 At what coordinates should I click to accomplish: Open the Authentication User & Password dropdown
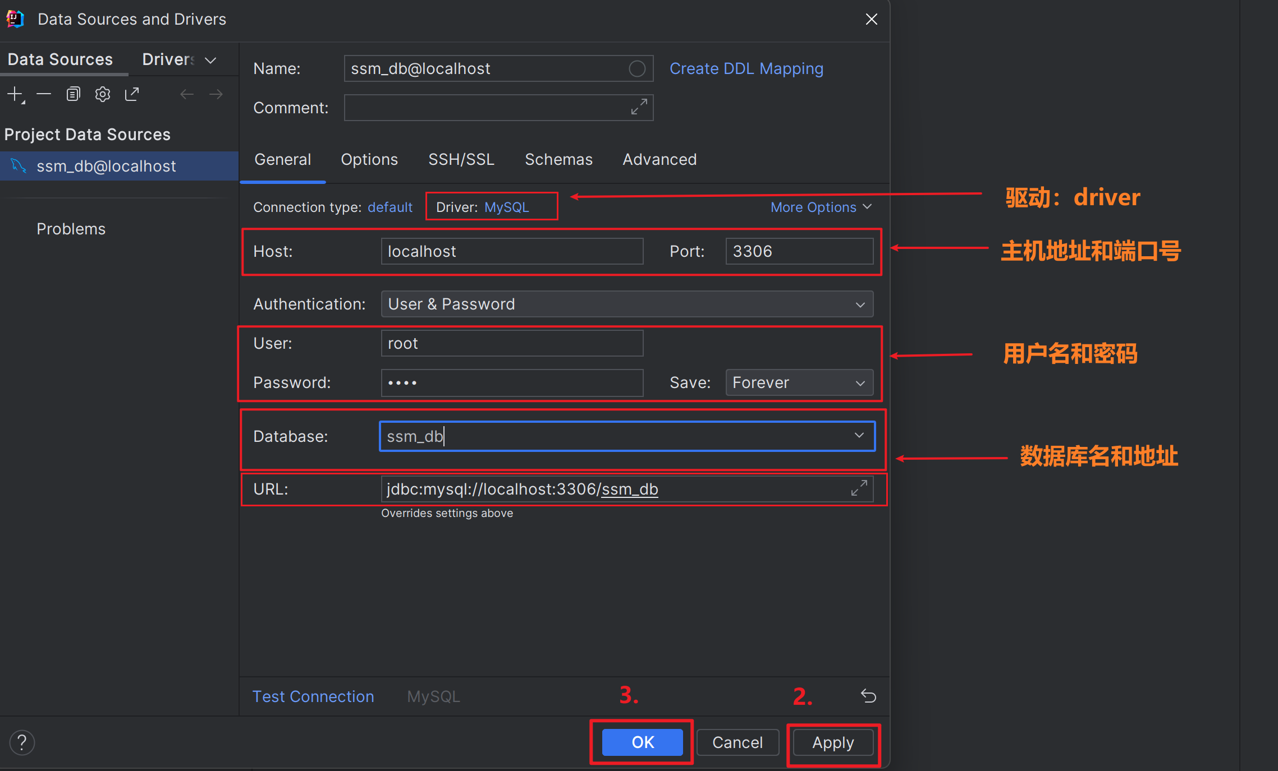pyautogui.click(x=626, y=304)
